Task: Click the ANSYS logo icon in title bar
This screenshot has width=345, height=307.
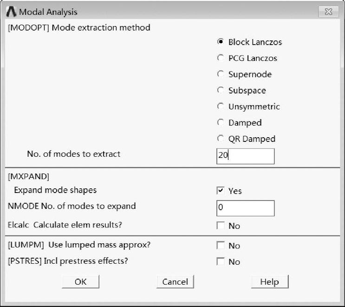Action: point(11,12)
